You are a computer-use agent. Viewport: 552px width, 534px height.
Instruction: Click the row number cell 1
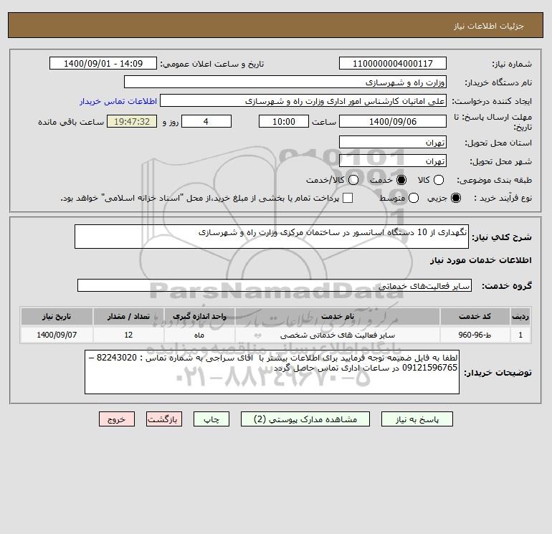point(520,335)
